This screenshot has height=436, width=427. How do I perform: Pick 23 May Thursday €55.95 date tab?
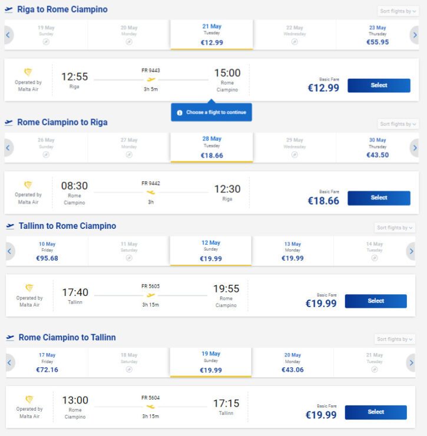pyautogui.click(x=377, y=35)
